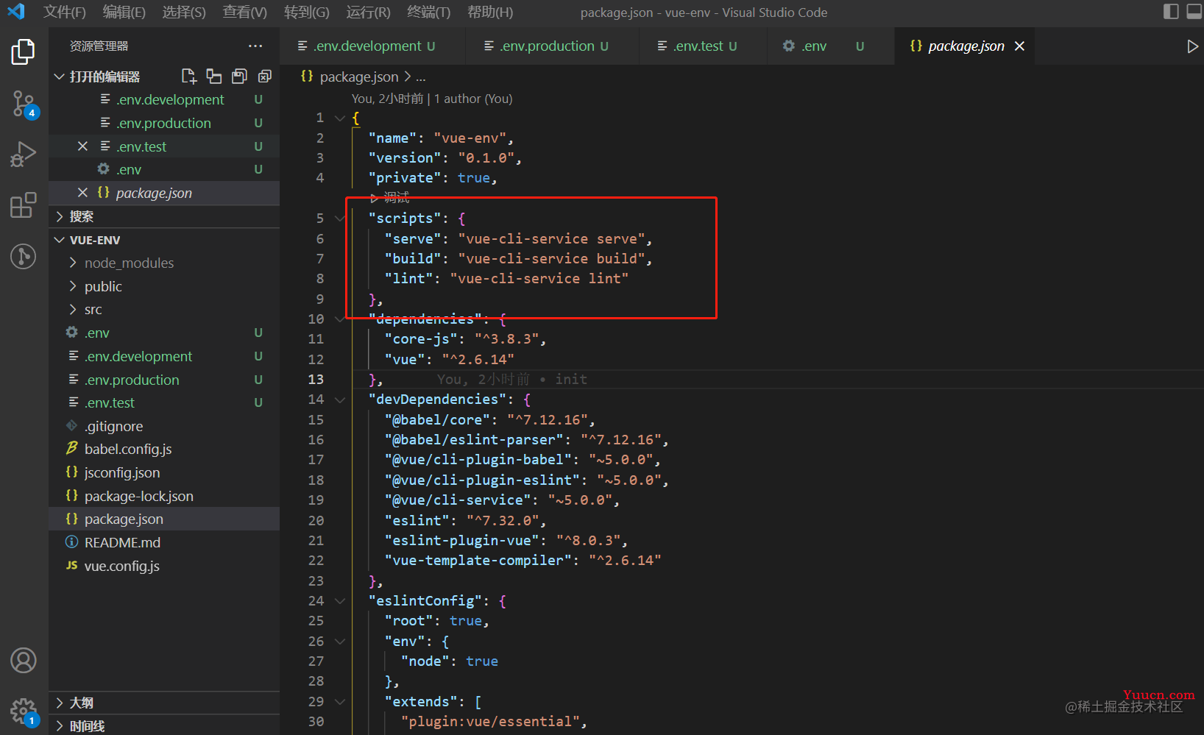Screen dimensions: 1204x735
Task: Toggle vertical/horizontal editor layout icon
Action: coord(214,76)
